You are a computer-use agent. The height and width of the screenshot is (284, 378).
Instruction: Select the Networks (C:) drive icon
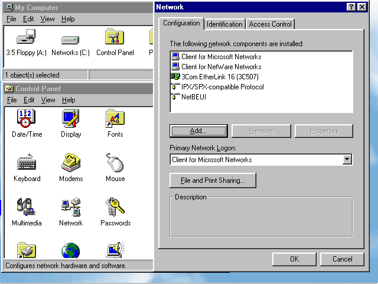pyautogui.click(x=70, y=40)
